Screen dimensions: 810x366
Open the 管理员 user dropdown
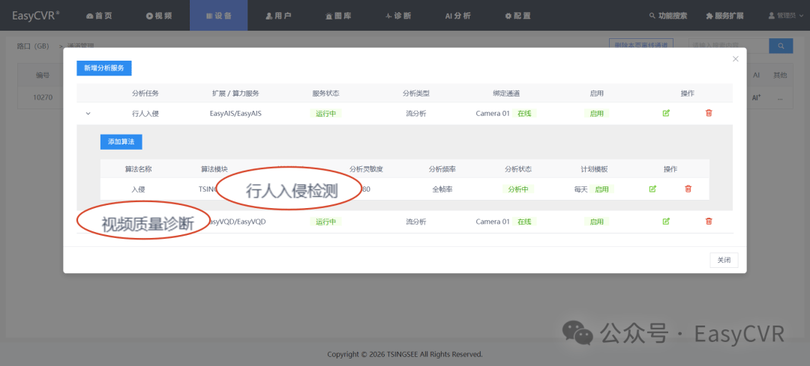point(785,16)
